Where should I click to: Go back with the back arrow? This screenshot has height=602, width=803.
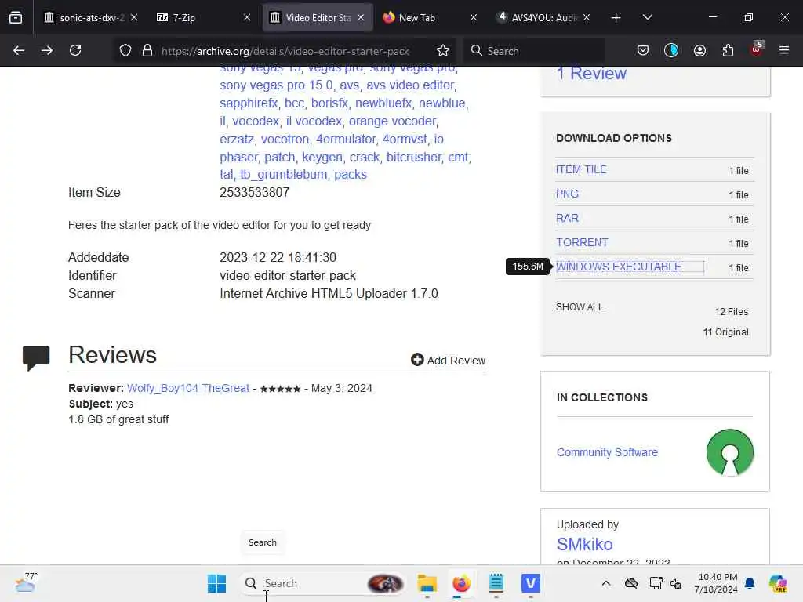pos(19,50)
